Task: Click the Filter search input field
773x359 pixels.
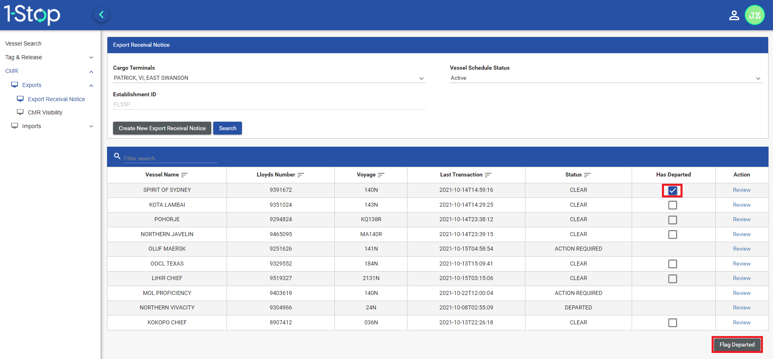Action: pyautogui.click(x=170, y=158)
